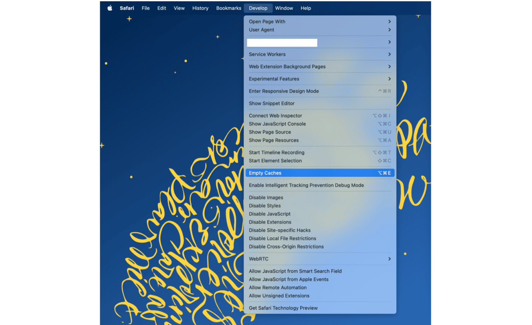
Task: Close the Develop menu in the menu bar
Action: [258, 8]
